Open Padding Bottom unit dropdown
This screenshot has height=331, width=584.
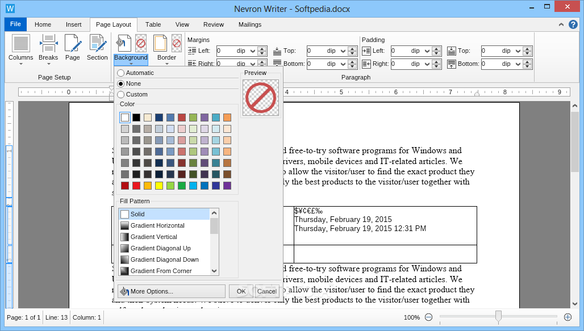pyautogui.click(x=518, y=64)
